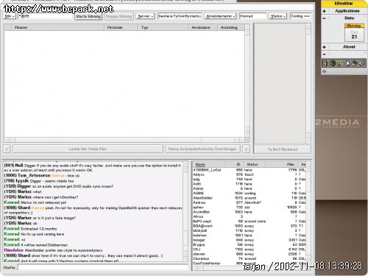
Task: Select user booger in user list
Action: [x=250, y=240]
